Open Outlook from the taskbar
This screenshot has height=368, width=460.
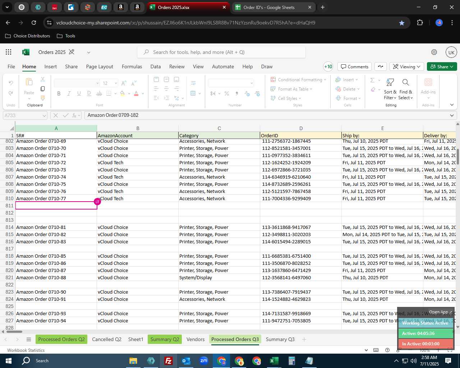pyautogui.click(x=186, y=361)
